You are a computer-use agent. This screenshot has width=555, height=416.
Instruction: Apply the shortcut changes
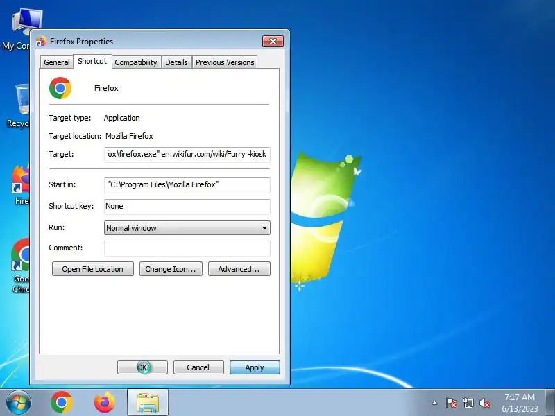[x=255, y=367]
